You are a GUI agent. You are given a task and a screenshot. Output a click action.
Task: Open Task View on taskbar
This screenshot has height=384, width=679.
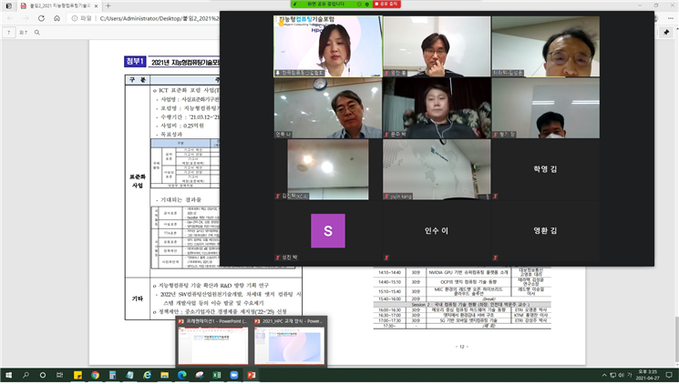pos(60,375)
